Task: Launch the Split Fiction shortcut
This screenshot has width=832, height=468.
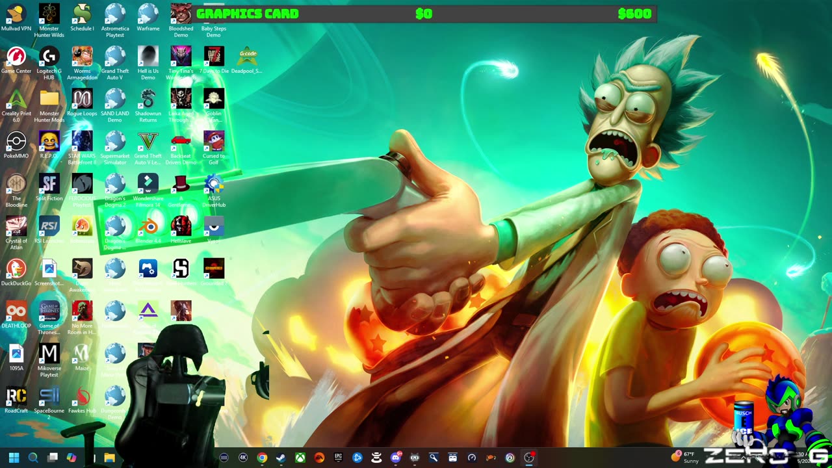Action: tap(49, 188)
